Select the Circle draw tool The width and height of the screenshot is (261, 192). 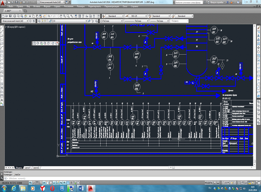tap(2, 52)
